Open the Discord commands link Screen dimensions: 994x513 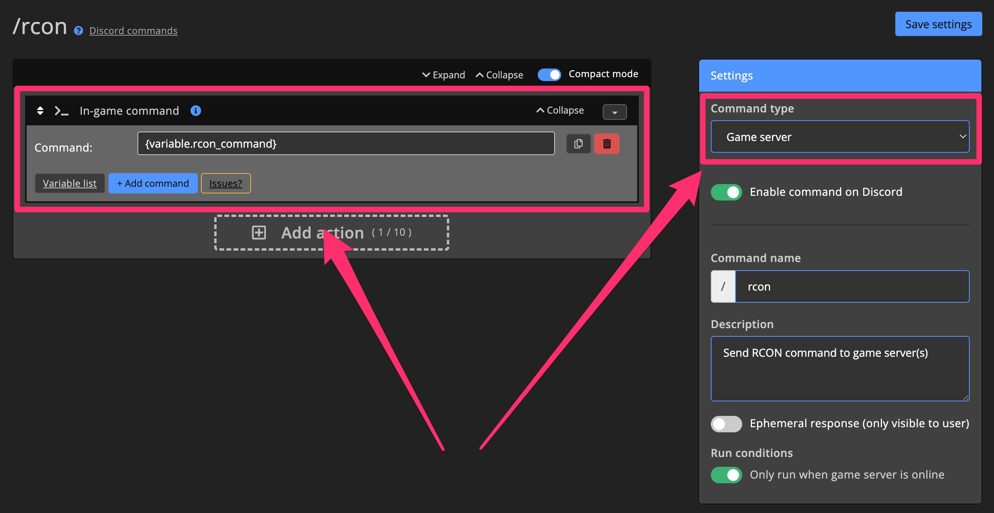[133, 31]
